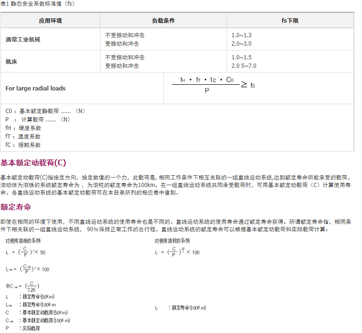362x333 pixels.
Task: Click the 表1 静态安全系数标准值 table caption
Action: pos(37,4)
